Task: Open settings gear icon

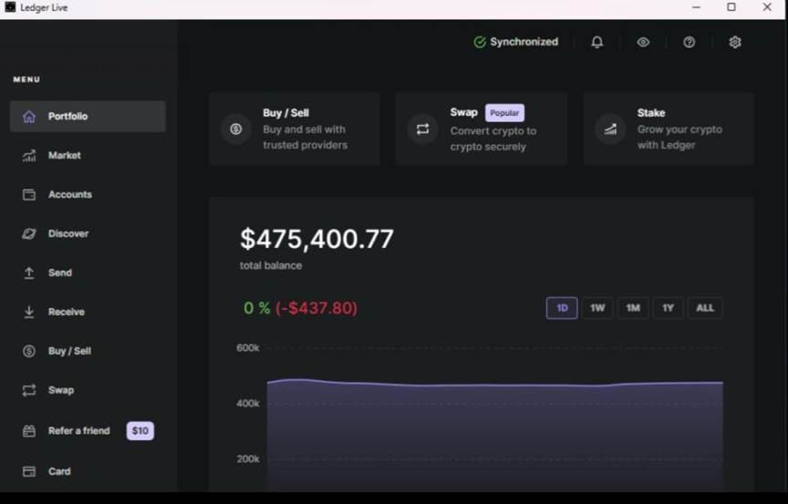Action: (x=735, y=42)
